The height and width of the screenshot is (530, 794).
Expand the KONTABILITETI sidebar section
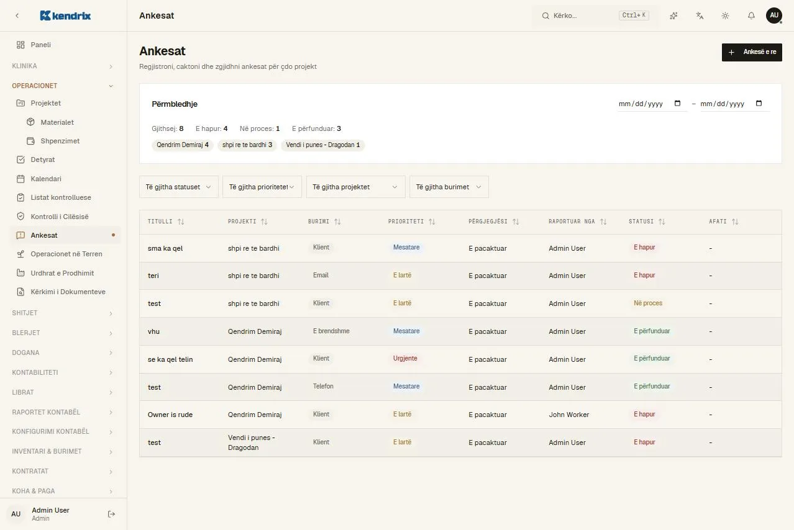point(63,372)
